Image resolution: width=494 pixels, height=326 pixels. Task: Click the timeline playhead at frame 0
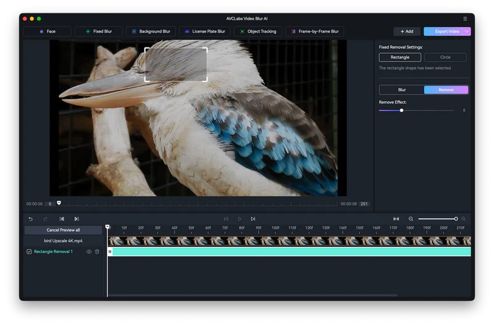coord(107,227)
